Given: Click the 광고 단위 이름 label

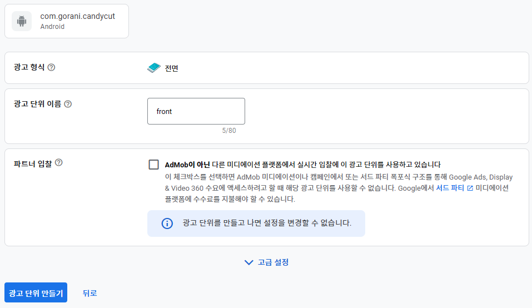Looking at the screenshot, I should click(x=37, y=104).
